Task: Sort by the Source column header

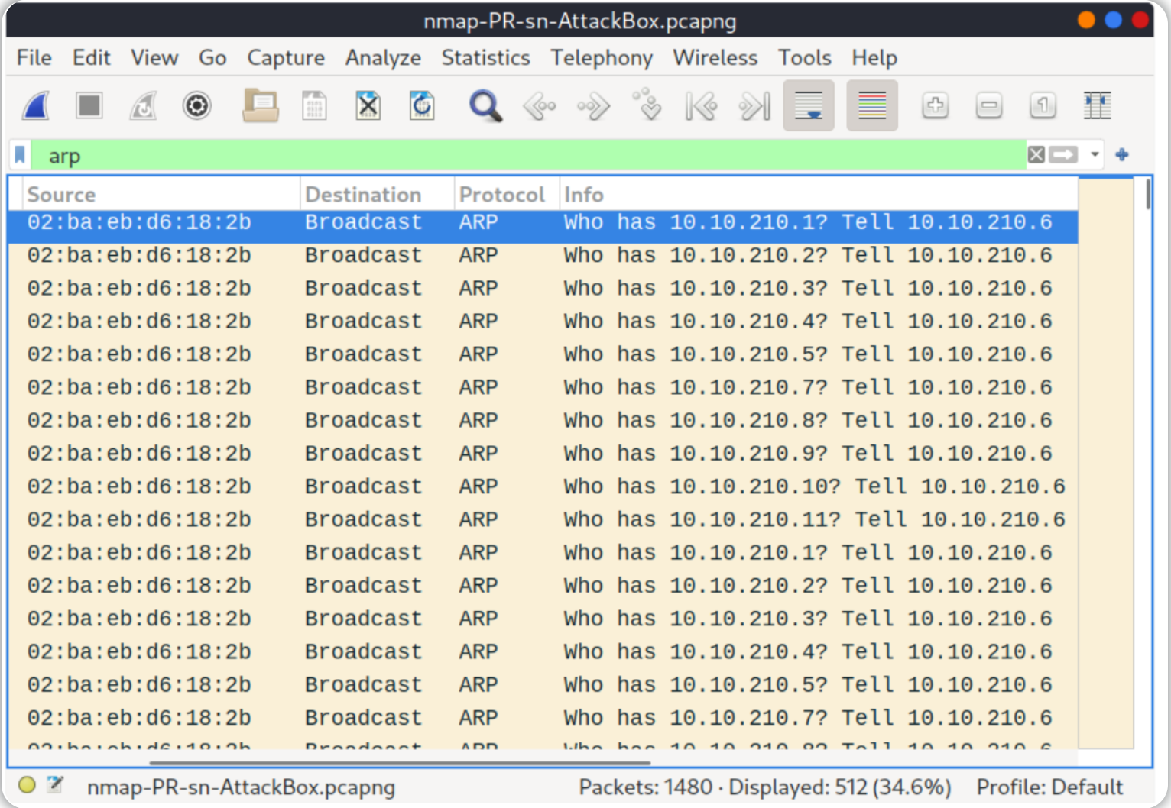Action: (161, 195)
